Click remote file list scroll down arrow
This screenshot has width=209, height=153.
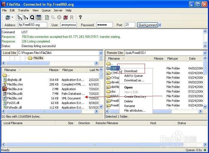tap(205, 107)
